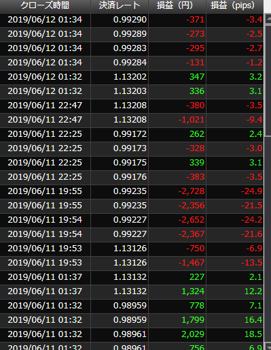
Task: Select the pips value 16.4
Action: 253,320
